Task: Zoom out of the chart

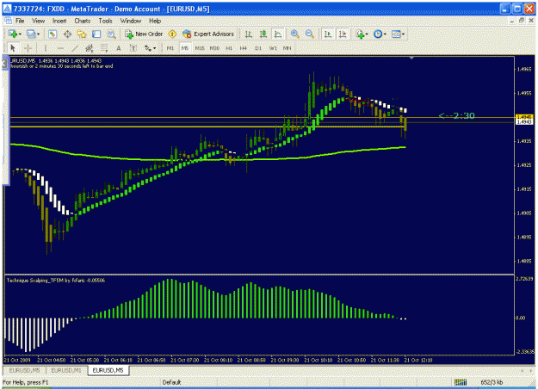Action: pos(309,34)
